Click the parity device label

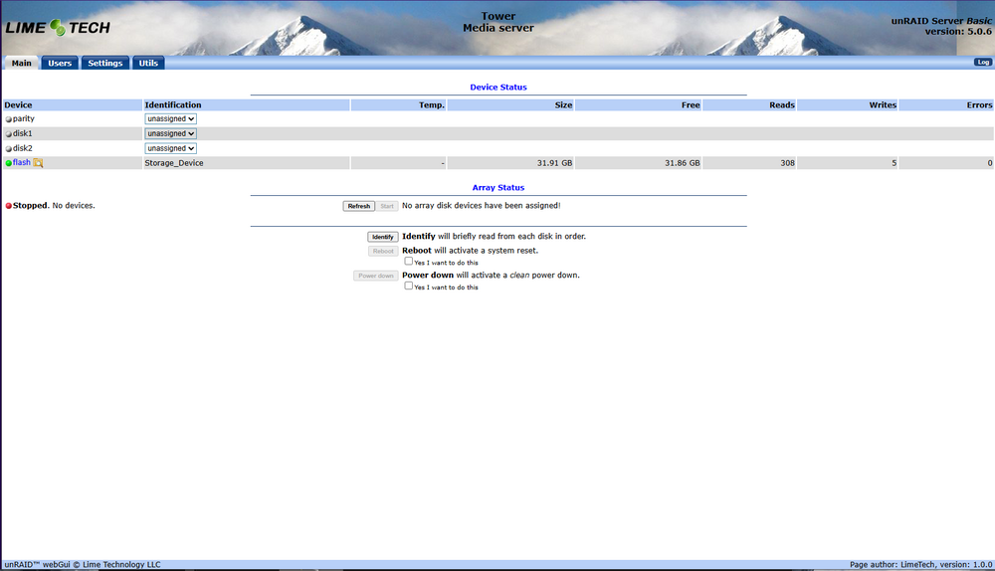24,118
